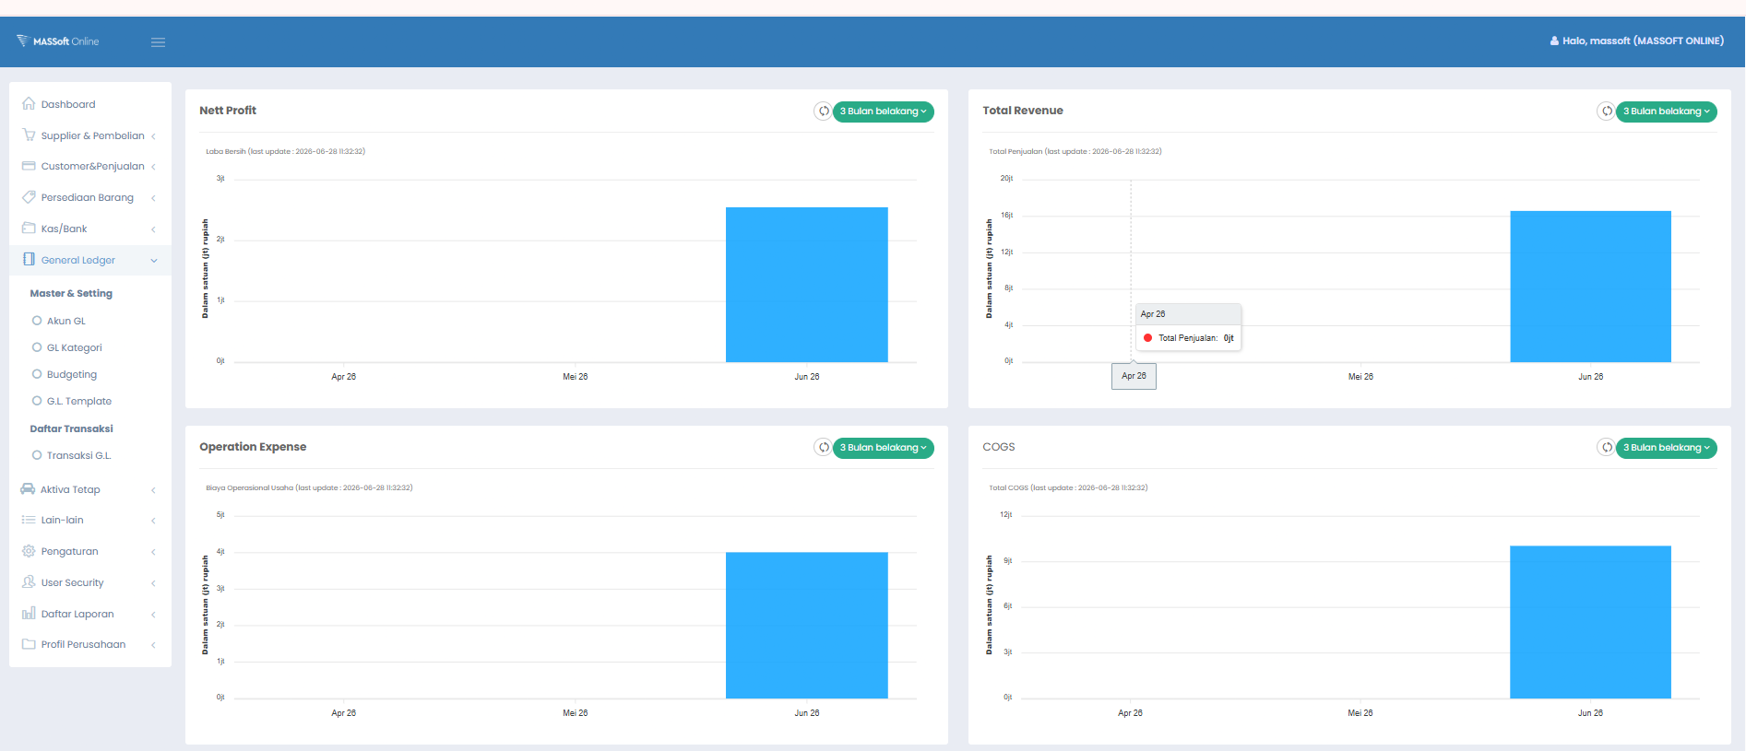The image size is (1746, 751).
Task: Click Jun 26 bar in Nett Profit chart
Action: [x=806, y=285]
